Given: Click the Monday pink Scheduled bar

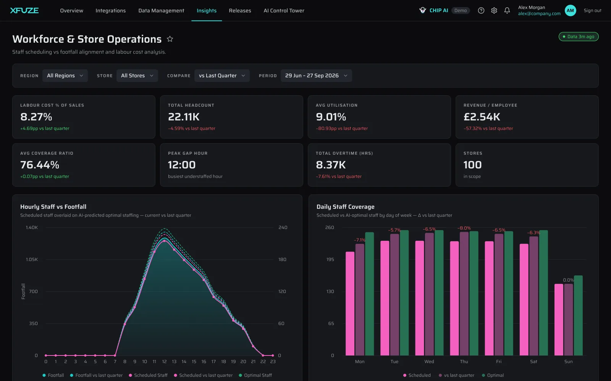Looking at the screenshot, I should coord(350,304).
